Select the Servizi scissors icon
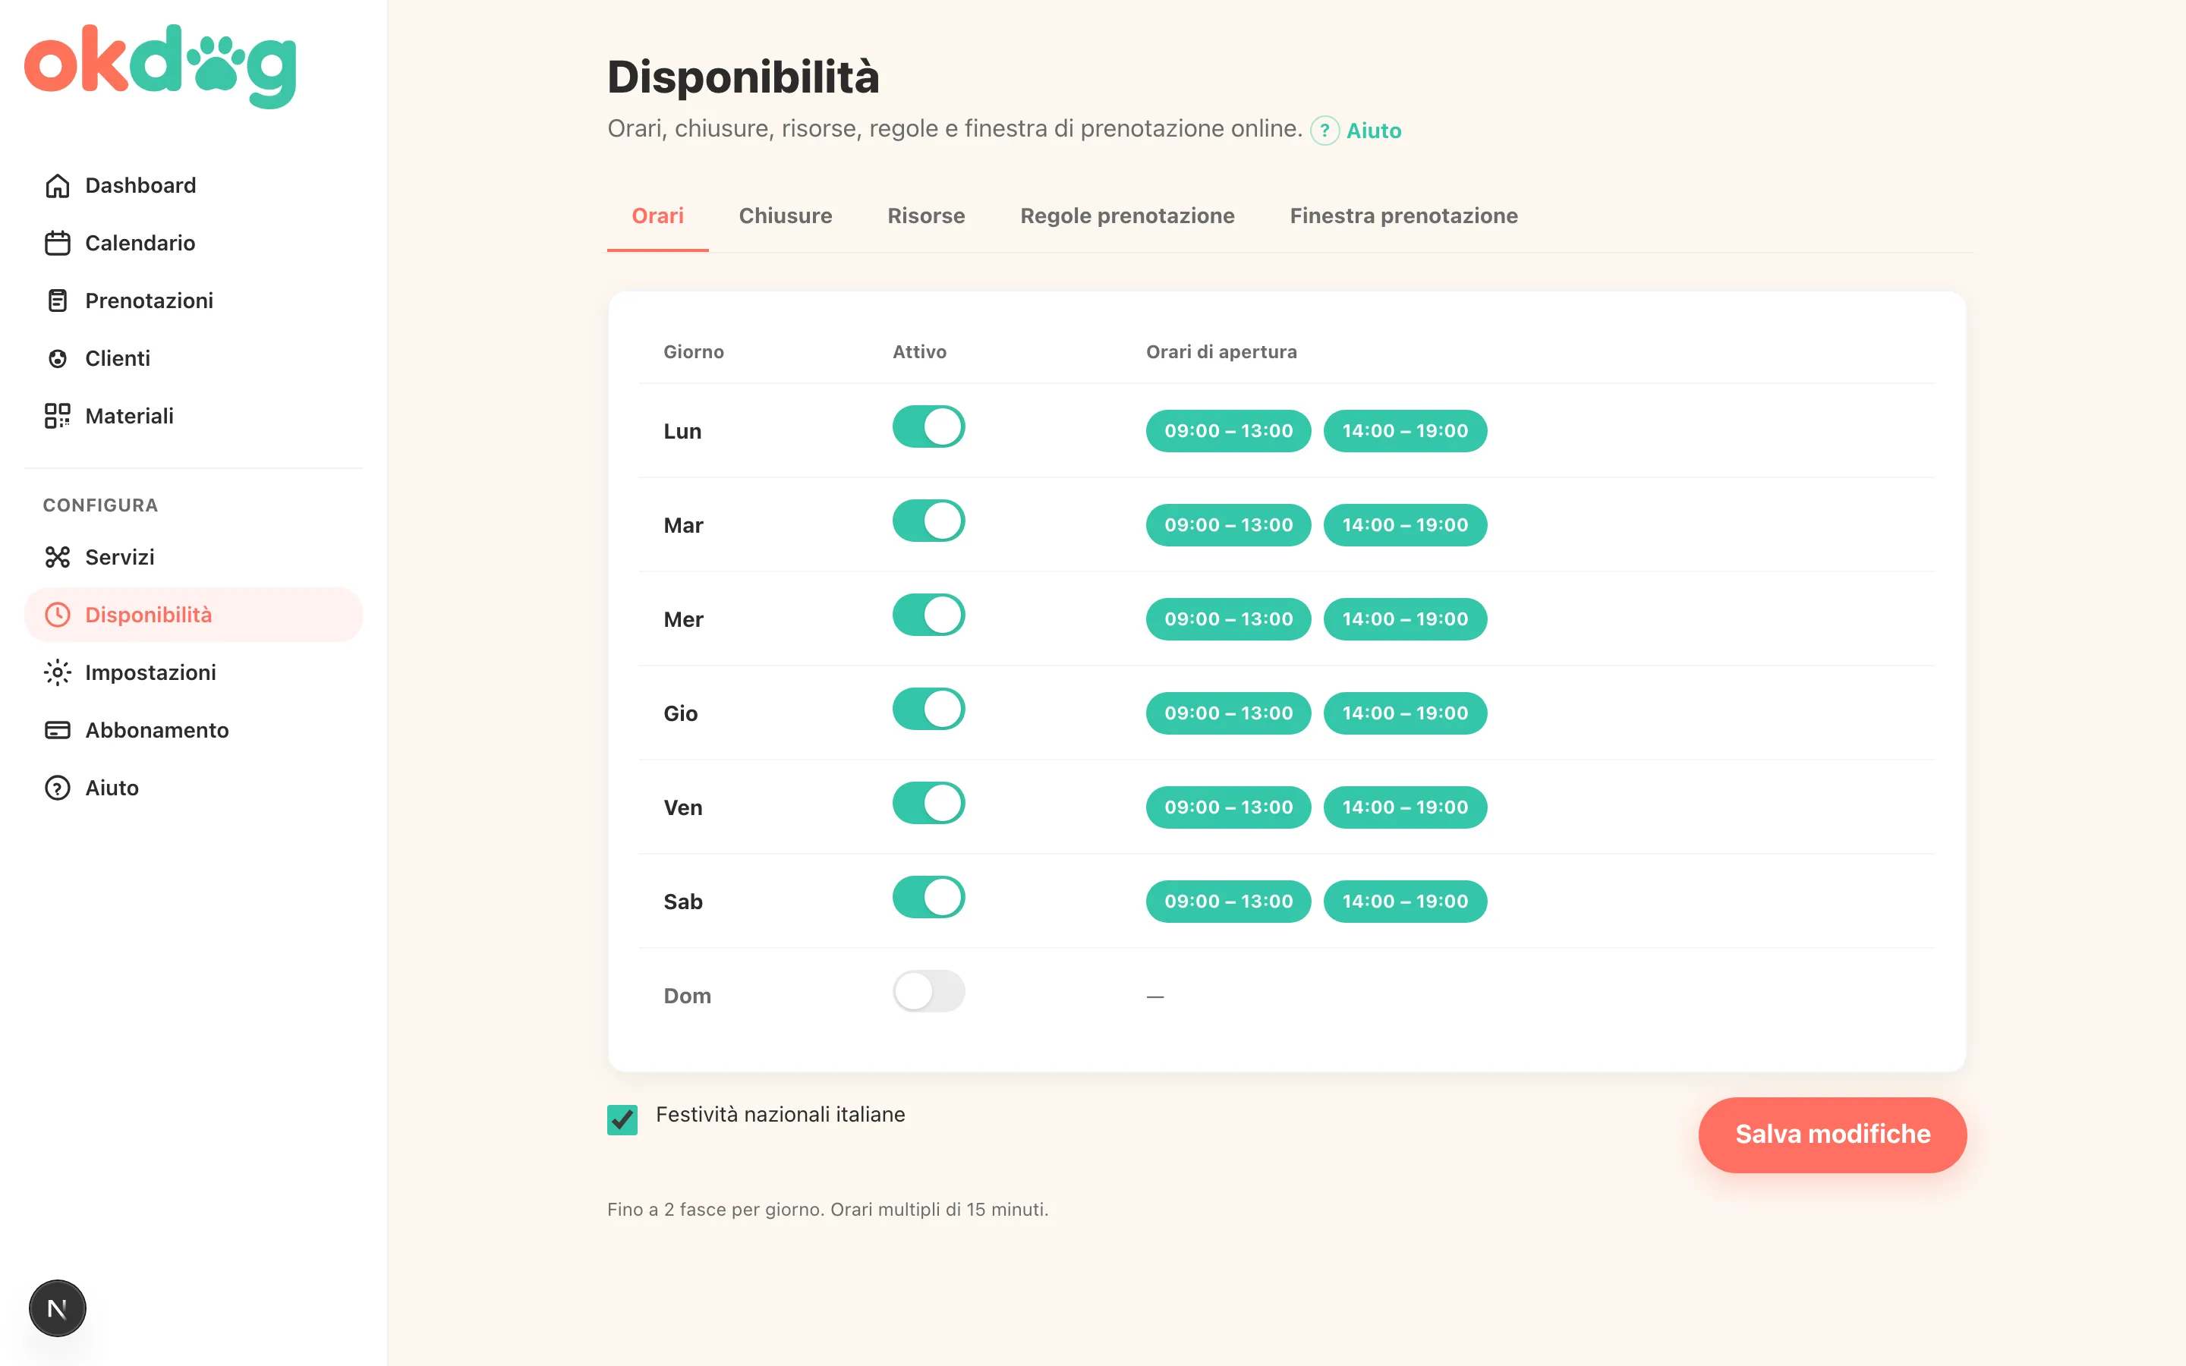The width and height of the screenshot is (2186, 1366). (57, 558)
